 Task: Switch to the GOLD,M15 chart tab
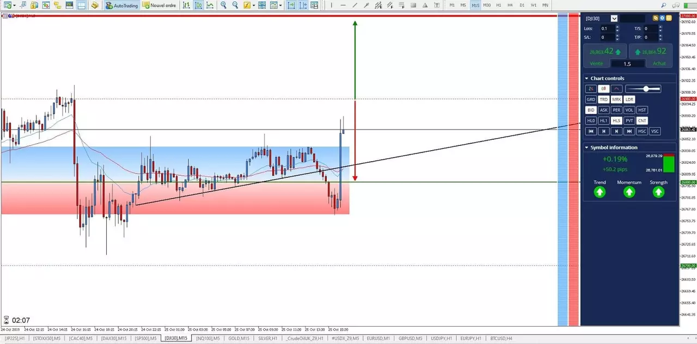point(239,338)
